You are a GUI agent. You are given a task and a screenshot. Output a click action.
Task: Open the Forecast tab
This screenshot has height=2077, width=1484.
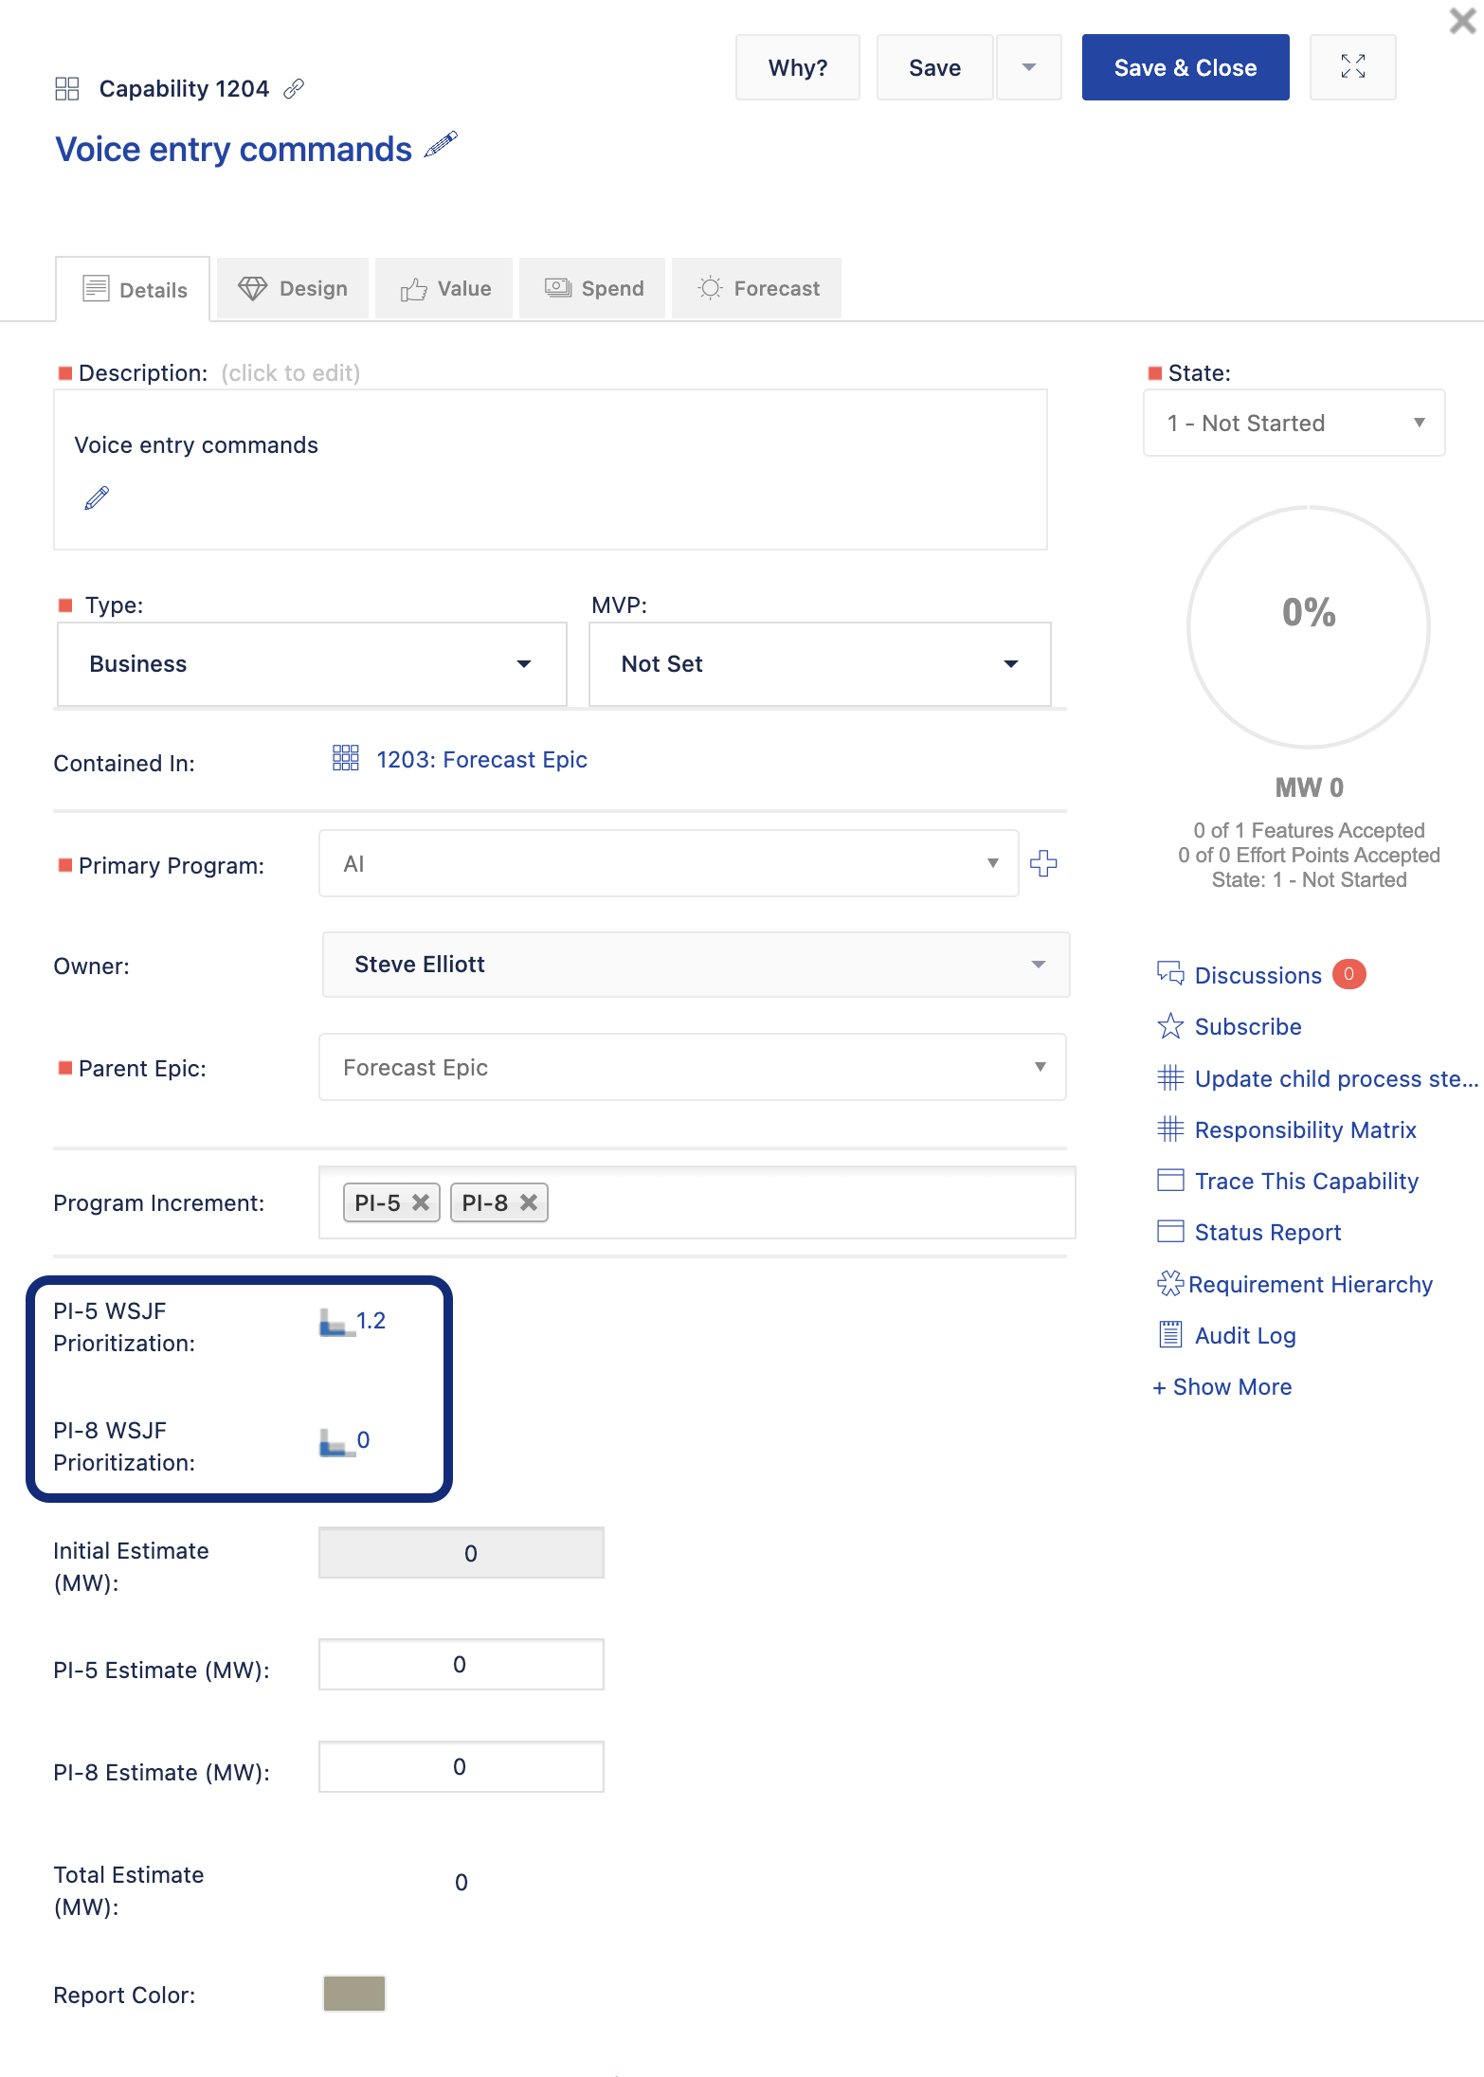click(756, 288)
